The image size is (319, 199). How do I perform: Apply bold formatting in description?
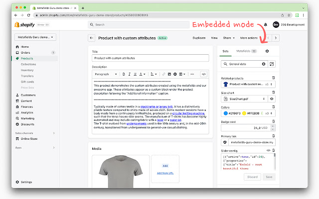[x=124, y=74]
